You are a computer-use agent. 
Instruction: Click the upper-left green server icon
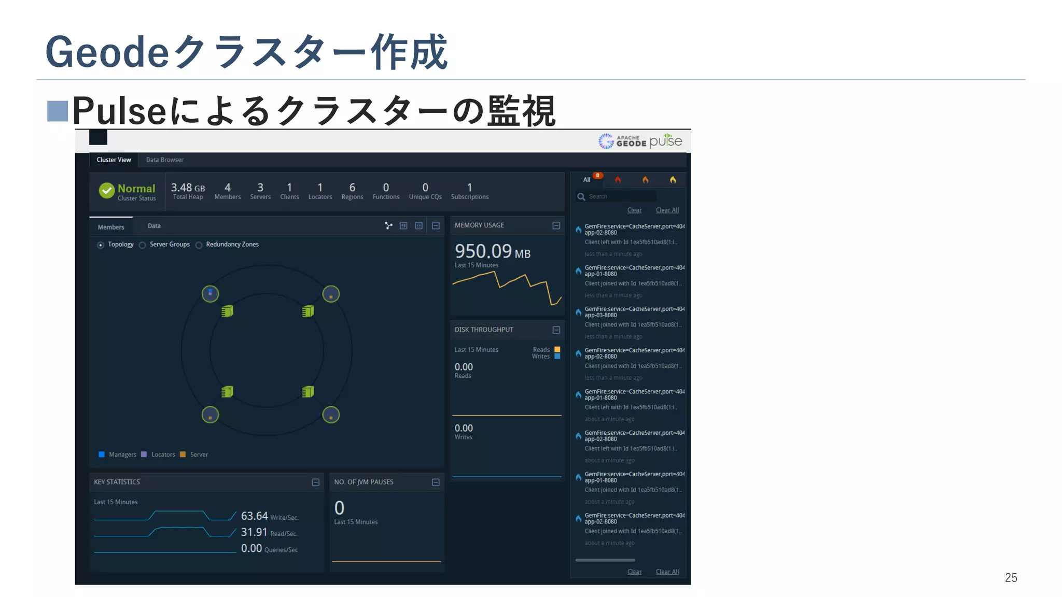[227, 311]
